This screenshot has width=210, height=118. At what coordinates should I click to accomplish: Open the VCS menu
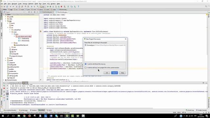coord(48,4)
